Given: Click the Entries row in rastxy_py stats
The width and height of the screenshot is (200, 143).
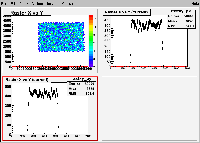Looking at the screenshot, I should (81, 84).
